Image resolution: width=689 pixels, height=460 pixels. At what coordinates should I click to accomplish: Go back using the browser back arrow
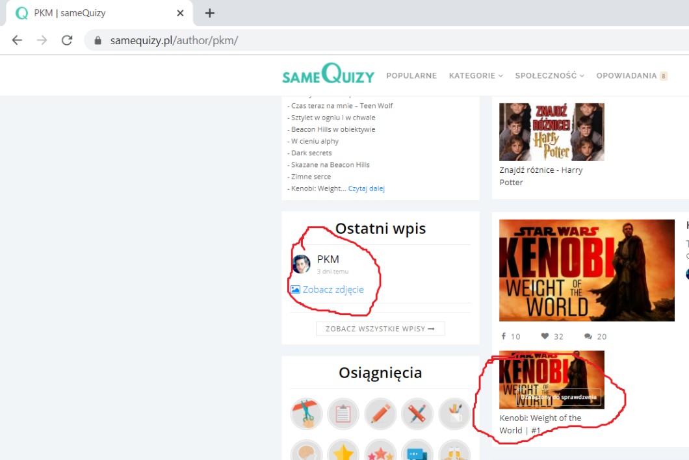point(17,40)
